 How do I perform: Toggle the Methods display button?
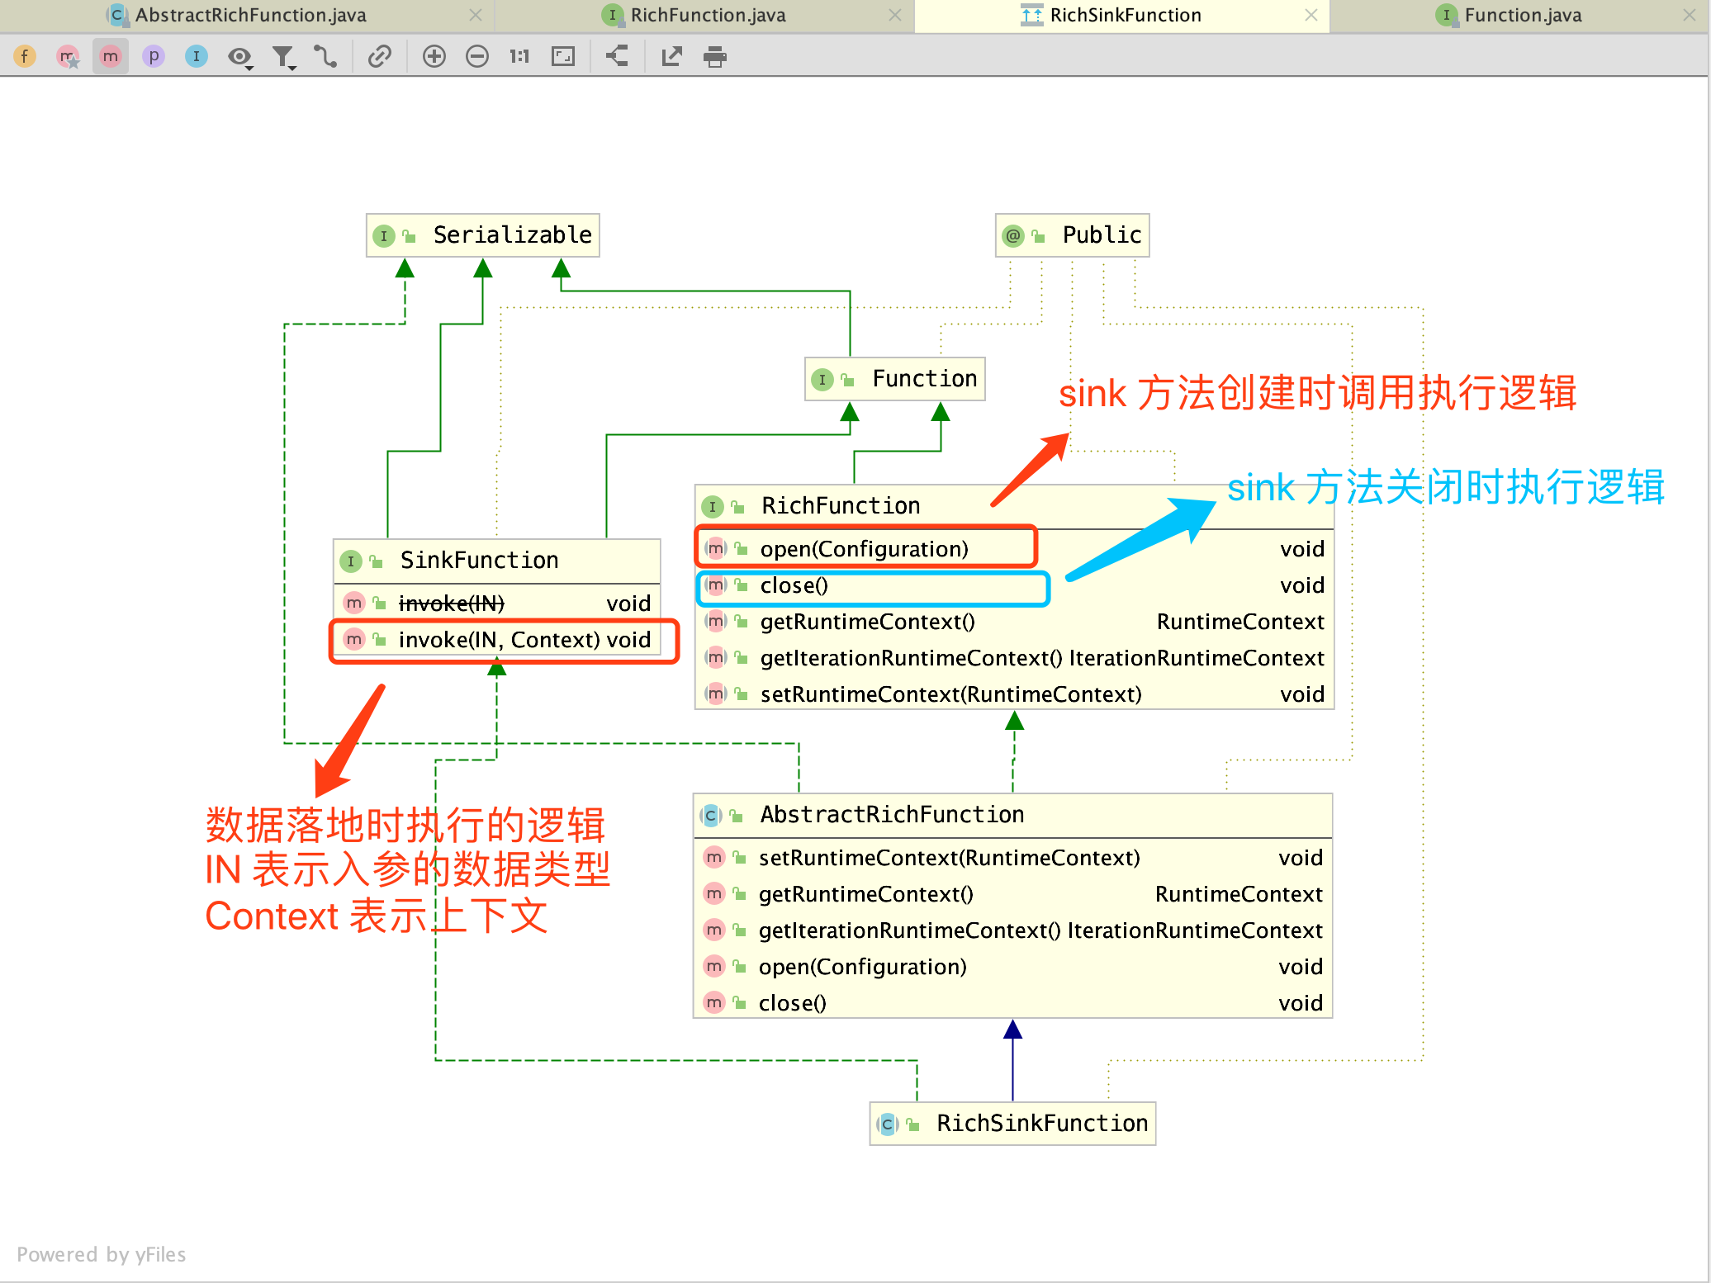point(111,56)
